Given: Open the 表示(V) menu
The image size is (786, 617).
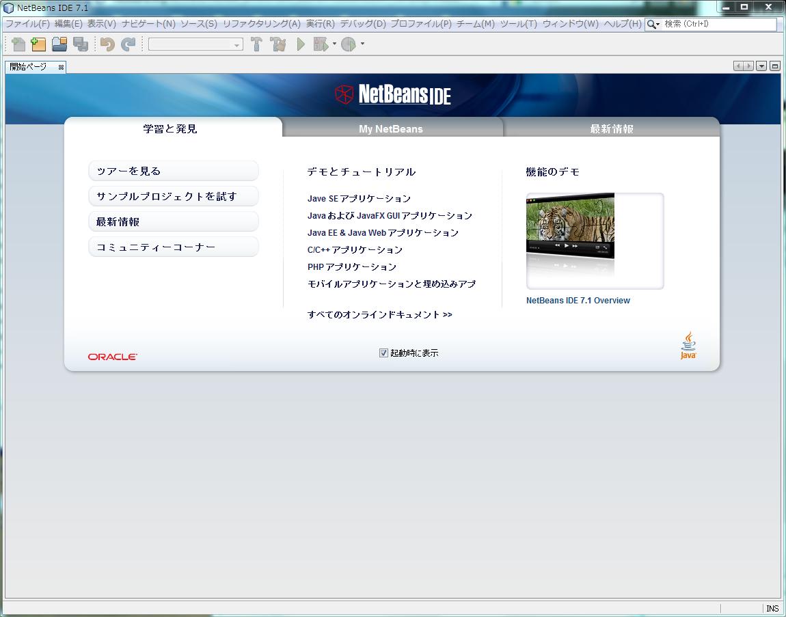Looking at the screenshot, I should 102,23.
